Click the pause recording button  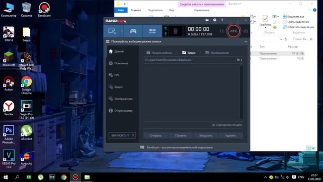pos(222,31)
